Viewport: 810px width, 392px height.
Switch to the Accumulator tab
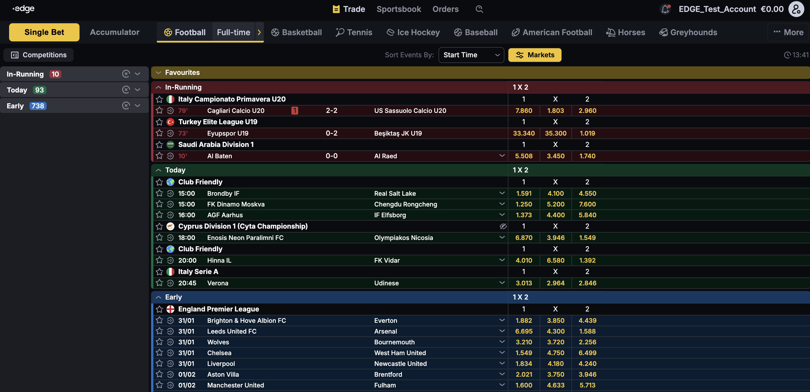click(114, 32)
